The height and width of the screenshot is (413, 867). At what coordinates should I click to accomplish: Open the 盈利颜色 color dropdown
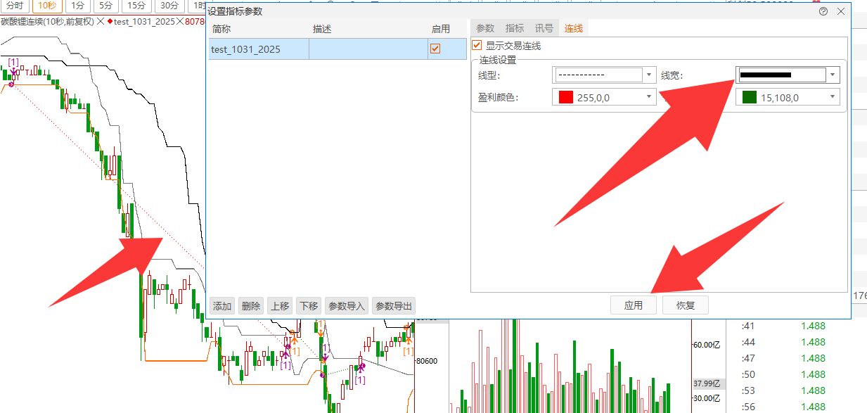pos(649,98)
